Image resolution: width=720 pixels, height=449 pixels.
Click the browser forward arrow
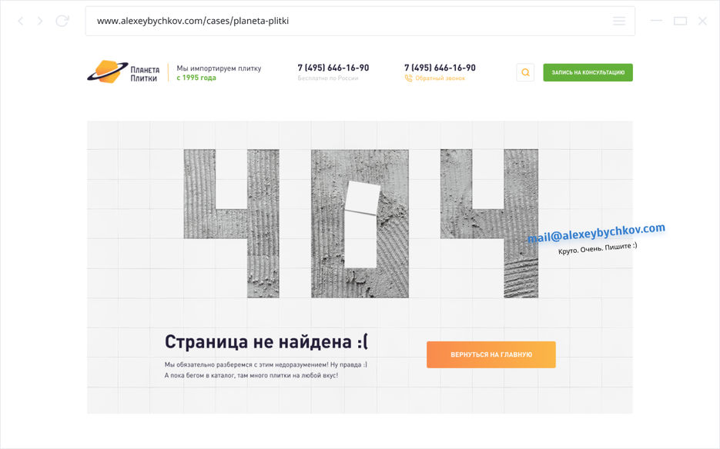[40, 22]
